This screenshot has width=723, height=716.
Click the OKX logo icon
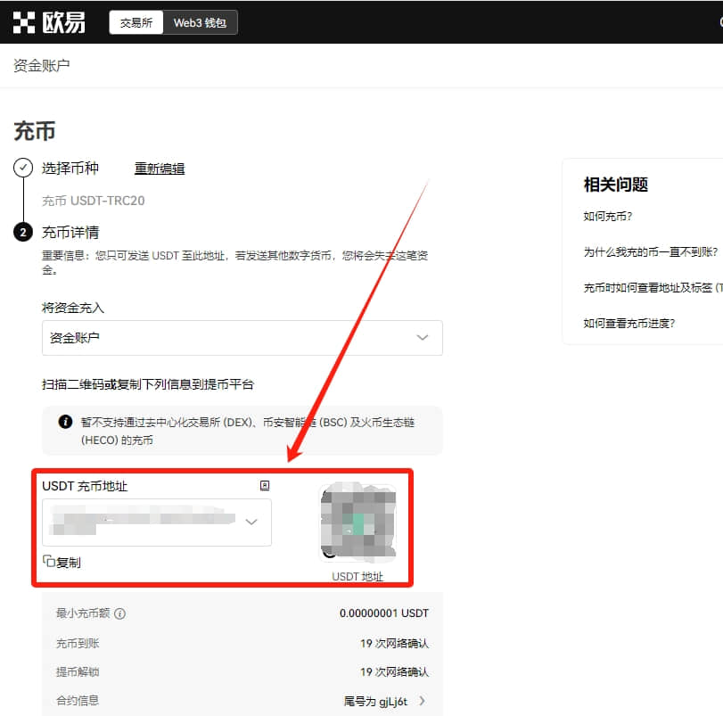click(24, 22)
